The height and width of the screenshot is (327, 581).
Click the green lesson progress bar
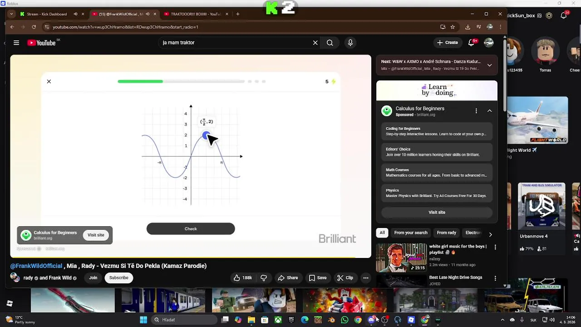click(140, 81)
